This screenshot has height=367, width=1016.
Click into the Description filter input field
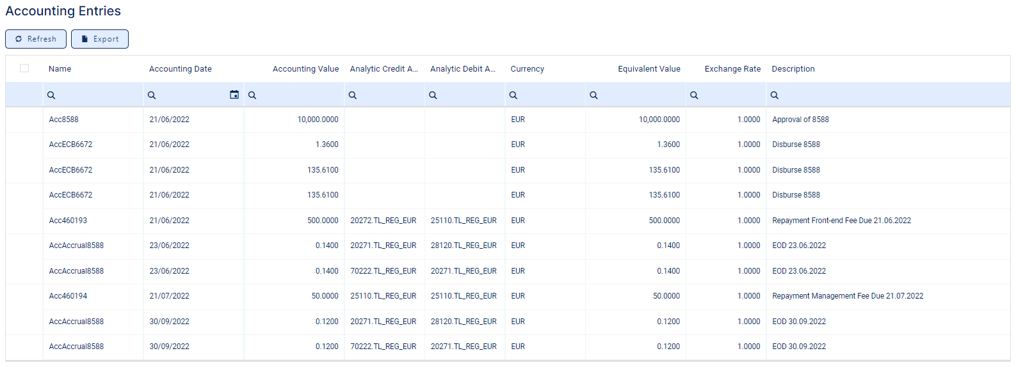tap(890, 95)
